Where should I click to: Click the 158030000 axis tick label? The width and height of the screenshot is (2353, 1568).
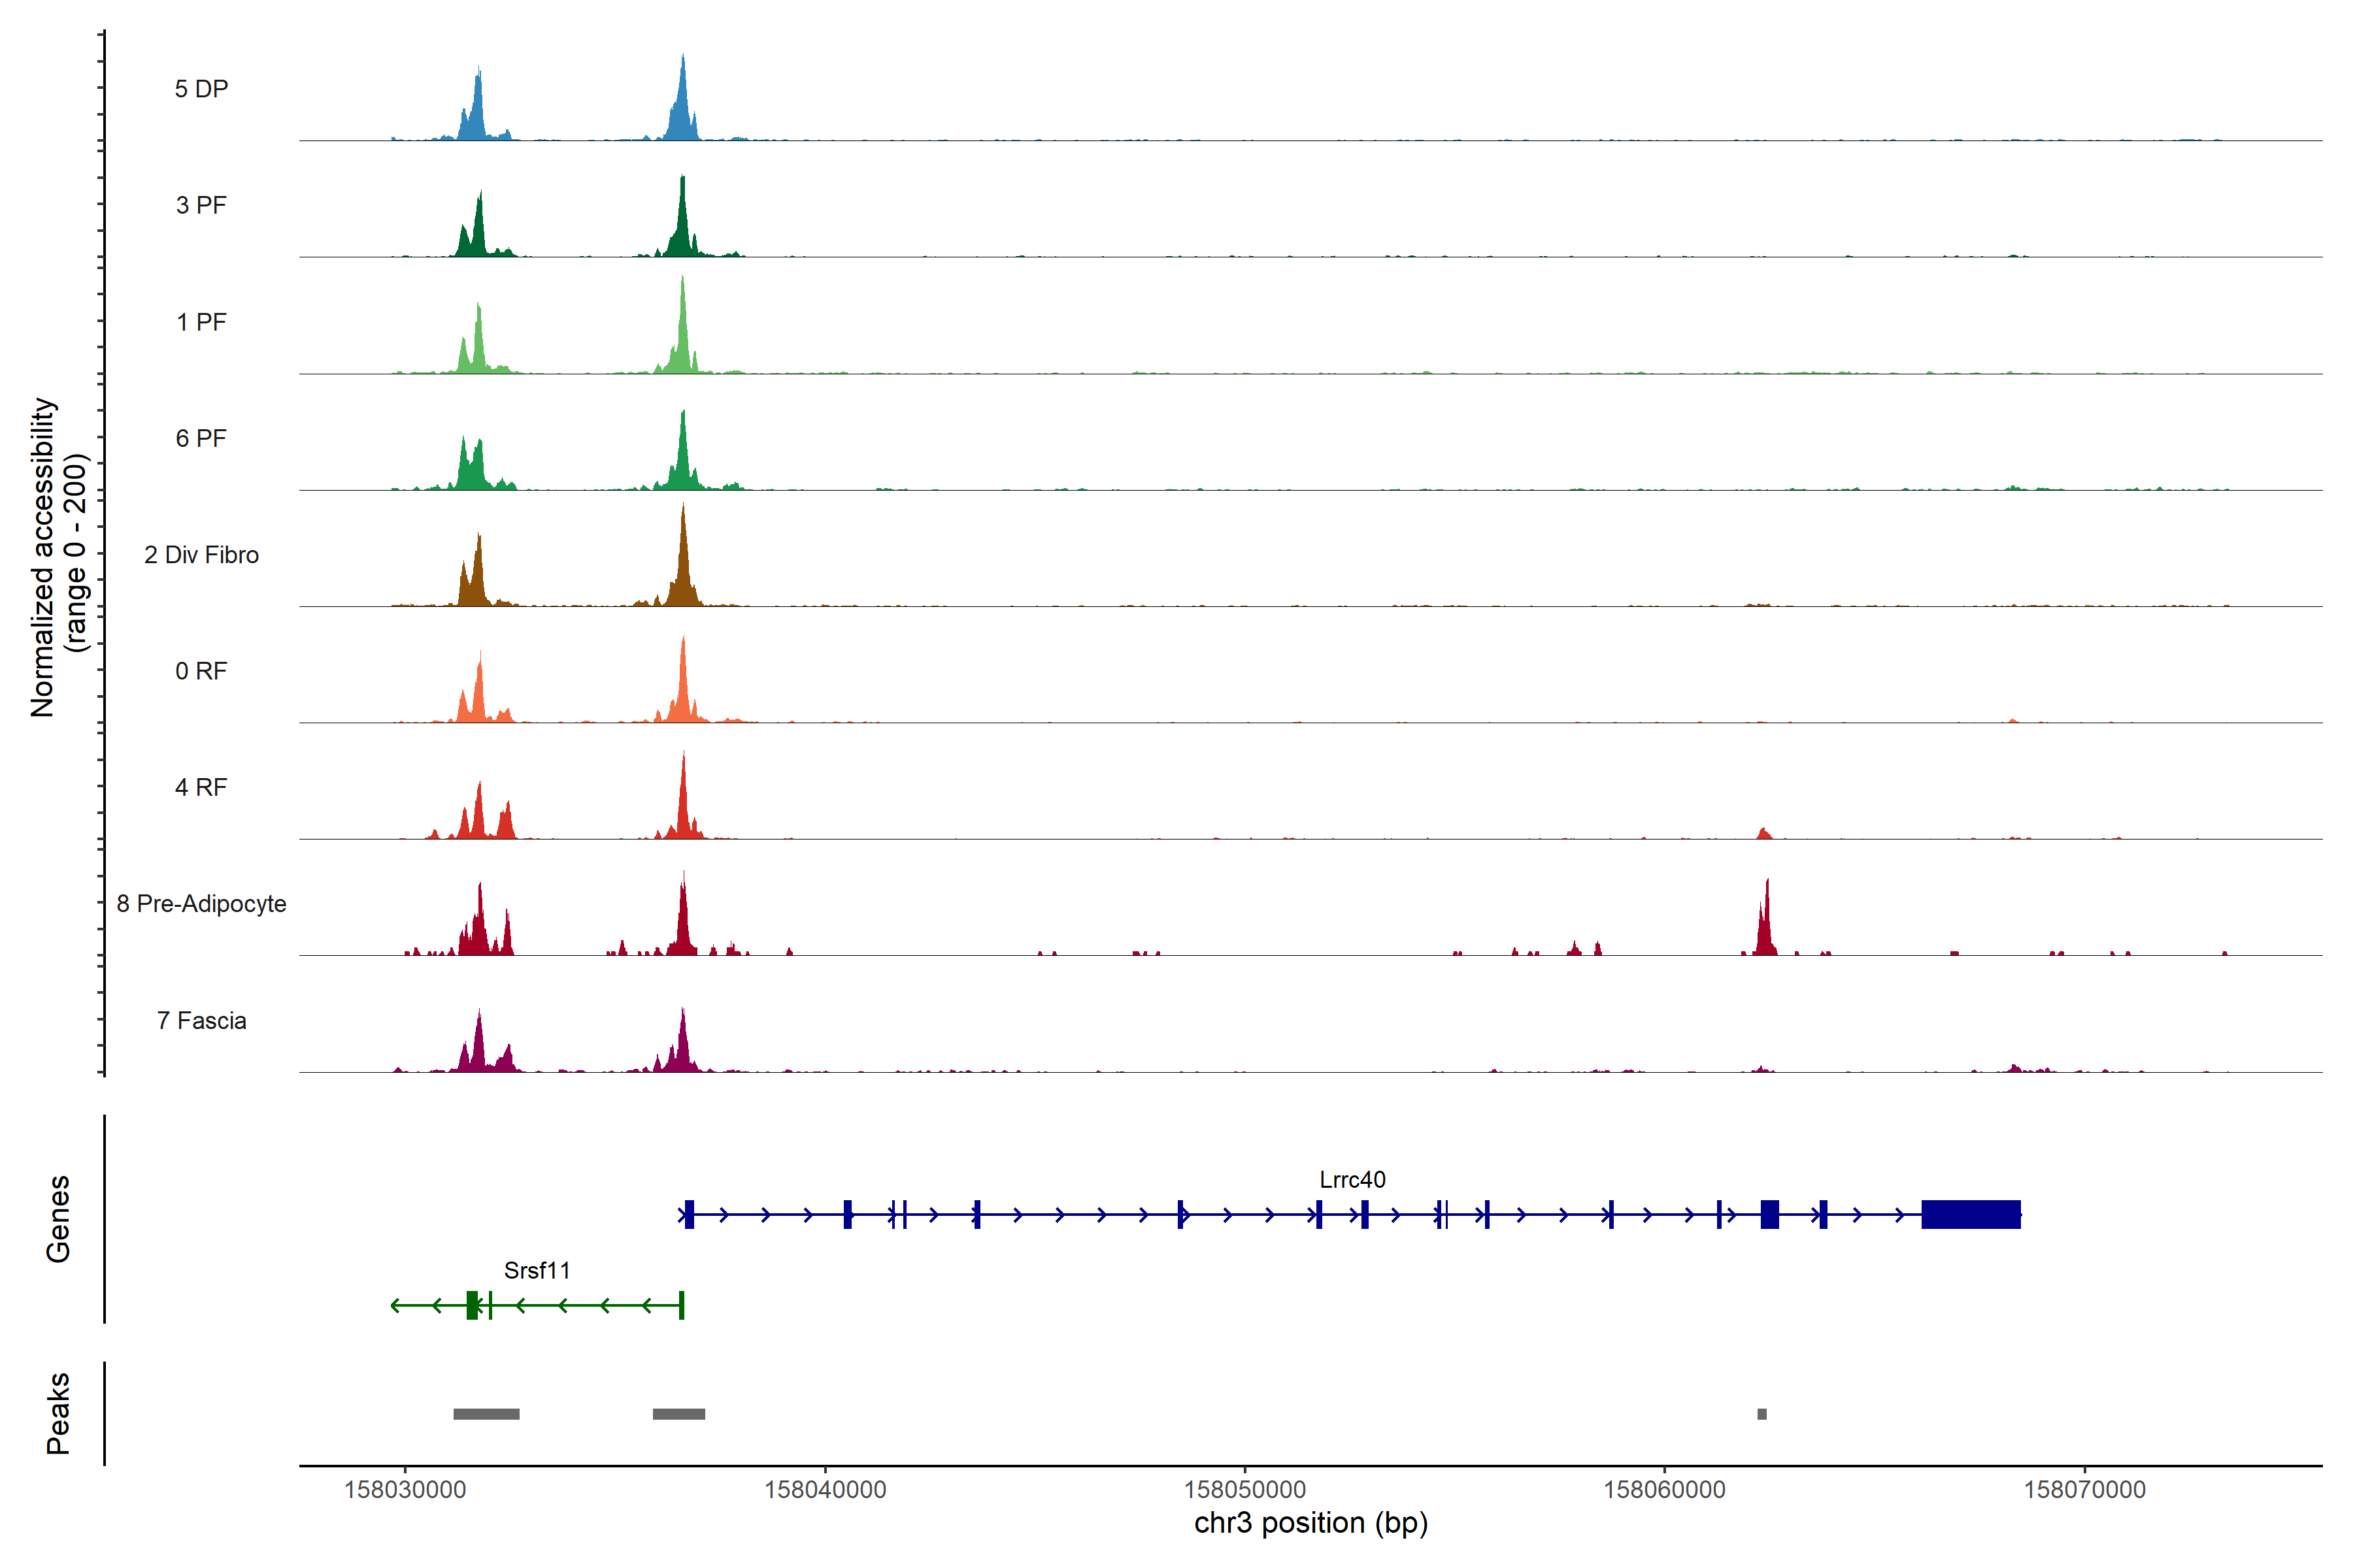[405, 1490]
